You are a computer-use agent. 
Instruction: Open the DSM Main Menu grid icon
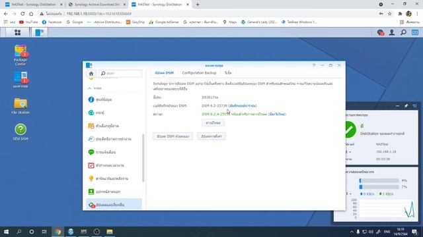[18, 32]
